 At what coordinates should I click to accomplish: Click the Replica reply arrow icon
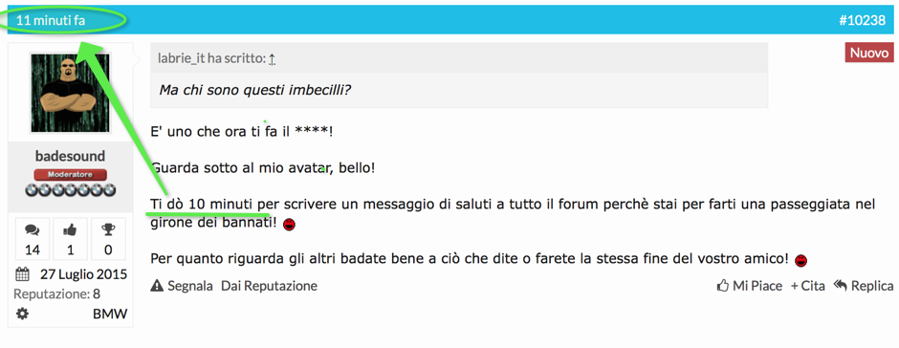[x=841, y=285]
